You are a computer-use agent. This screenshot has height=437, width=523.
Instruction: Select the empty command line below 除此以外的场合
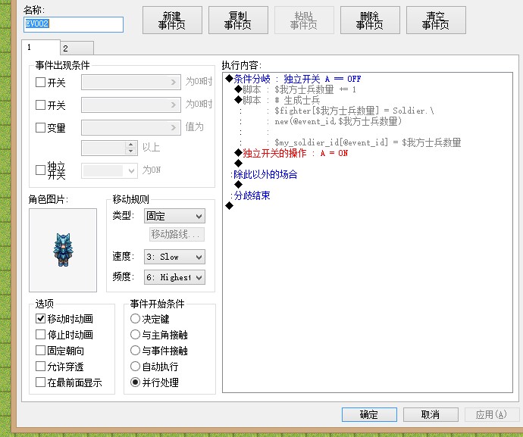(238, 184)
